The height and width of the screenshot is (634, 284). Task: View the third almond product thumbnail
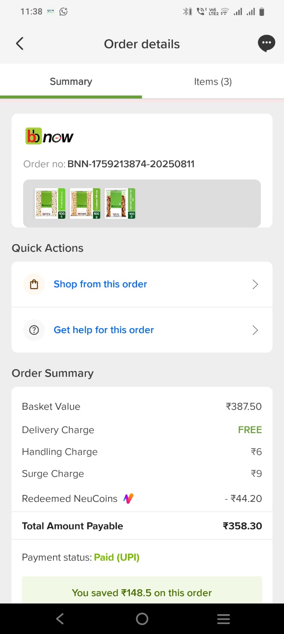point(120,203)
